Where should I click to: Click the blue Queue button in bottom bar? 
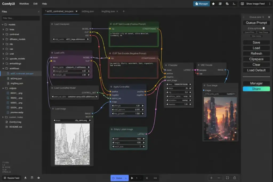coord(117,178)
